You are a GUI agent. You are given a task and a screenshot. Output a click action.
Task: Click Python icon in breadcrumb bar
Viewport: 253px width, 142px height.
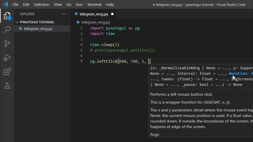click(78, 22)
